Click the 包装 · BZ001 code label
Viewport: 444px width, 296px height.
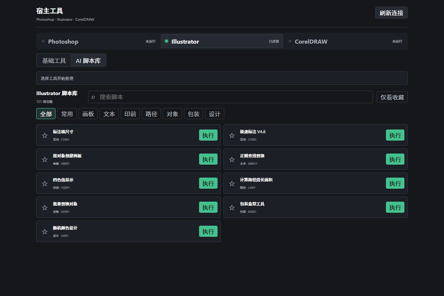[x=248, y=212]
